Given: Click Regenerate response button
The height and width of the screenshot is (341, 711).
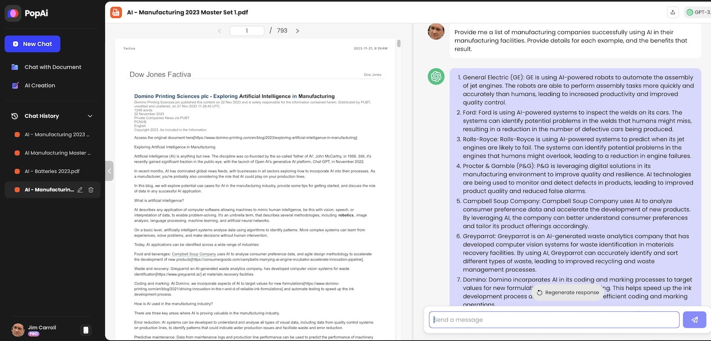Looking at the screenshot, I should (x=568, y=292).
